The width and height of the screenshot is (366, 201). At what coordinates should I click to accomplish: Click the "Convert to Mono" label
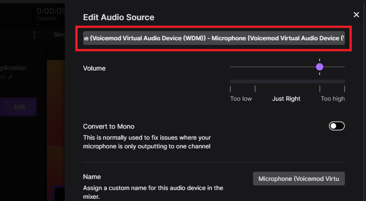pos(109,126)
